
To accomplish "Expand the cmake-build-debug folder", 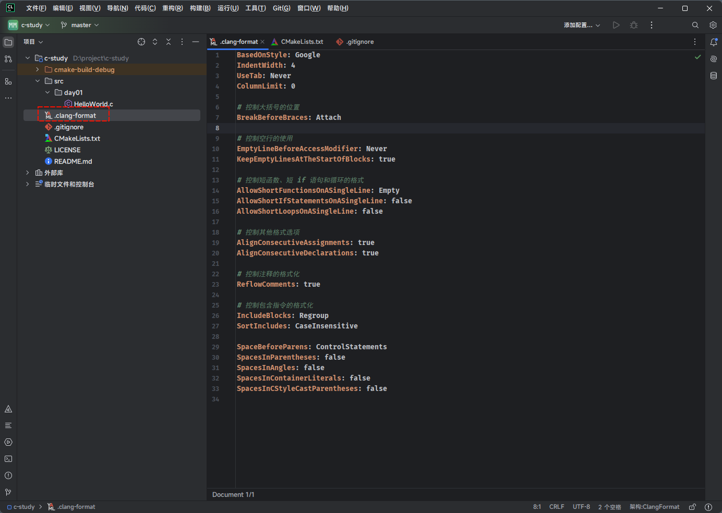I will (x=38, y=69).
